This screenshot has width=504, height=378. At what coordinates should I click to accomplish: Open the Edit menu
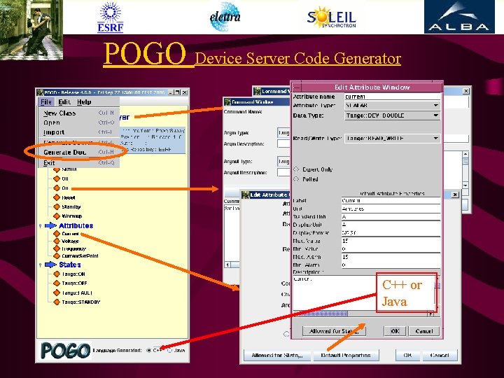click(x=64, y=102)
